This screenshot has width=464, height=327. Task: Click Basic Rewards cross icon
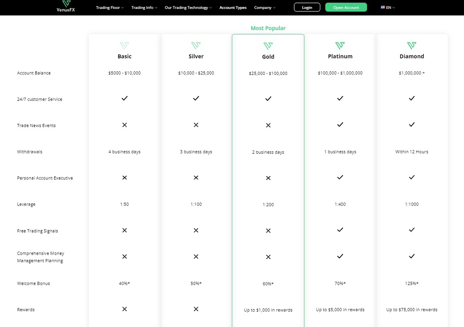(125, 309)
